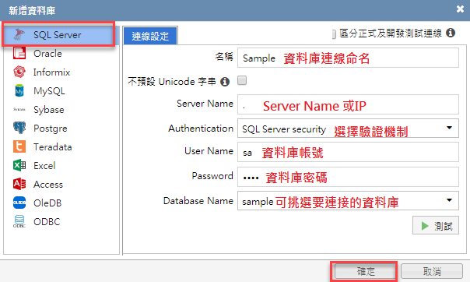This screenshot has width=470, height=282.
Task: Click info icon next to 不預設 Unicode 字串
Action: click(x=225, y=81)
